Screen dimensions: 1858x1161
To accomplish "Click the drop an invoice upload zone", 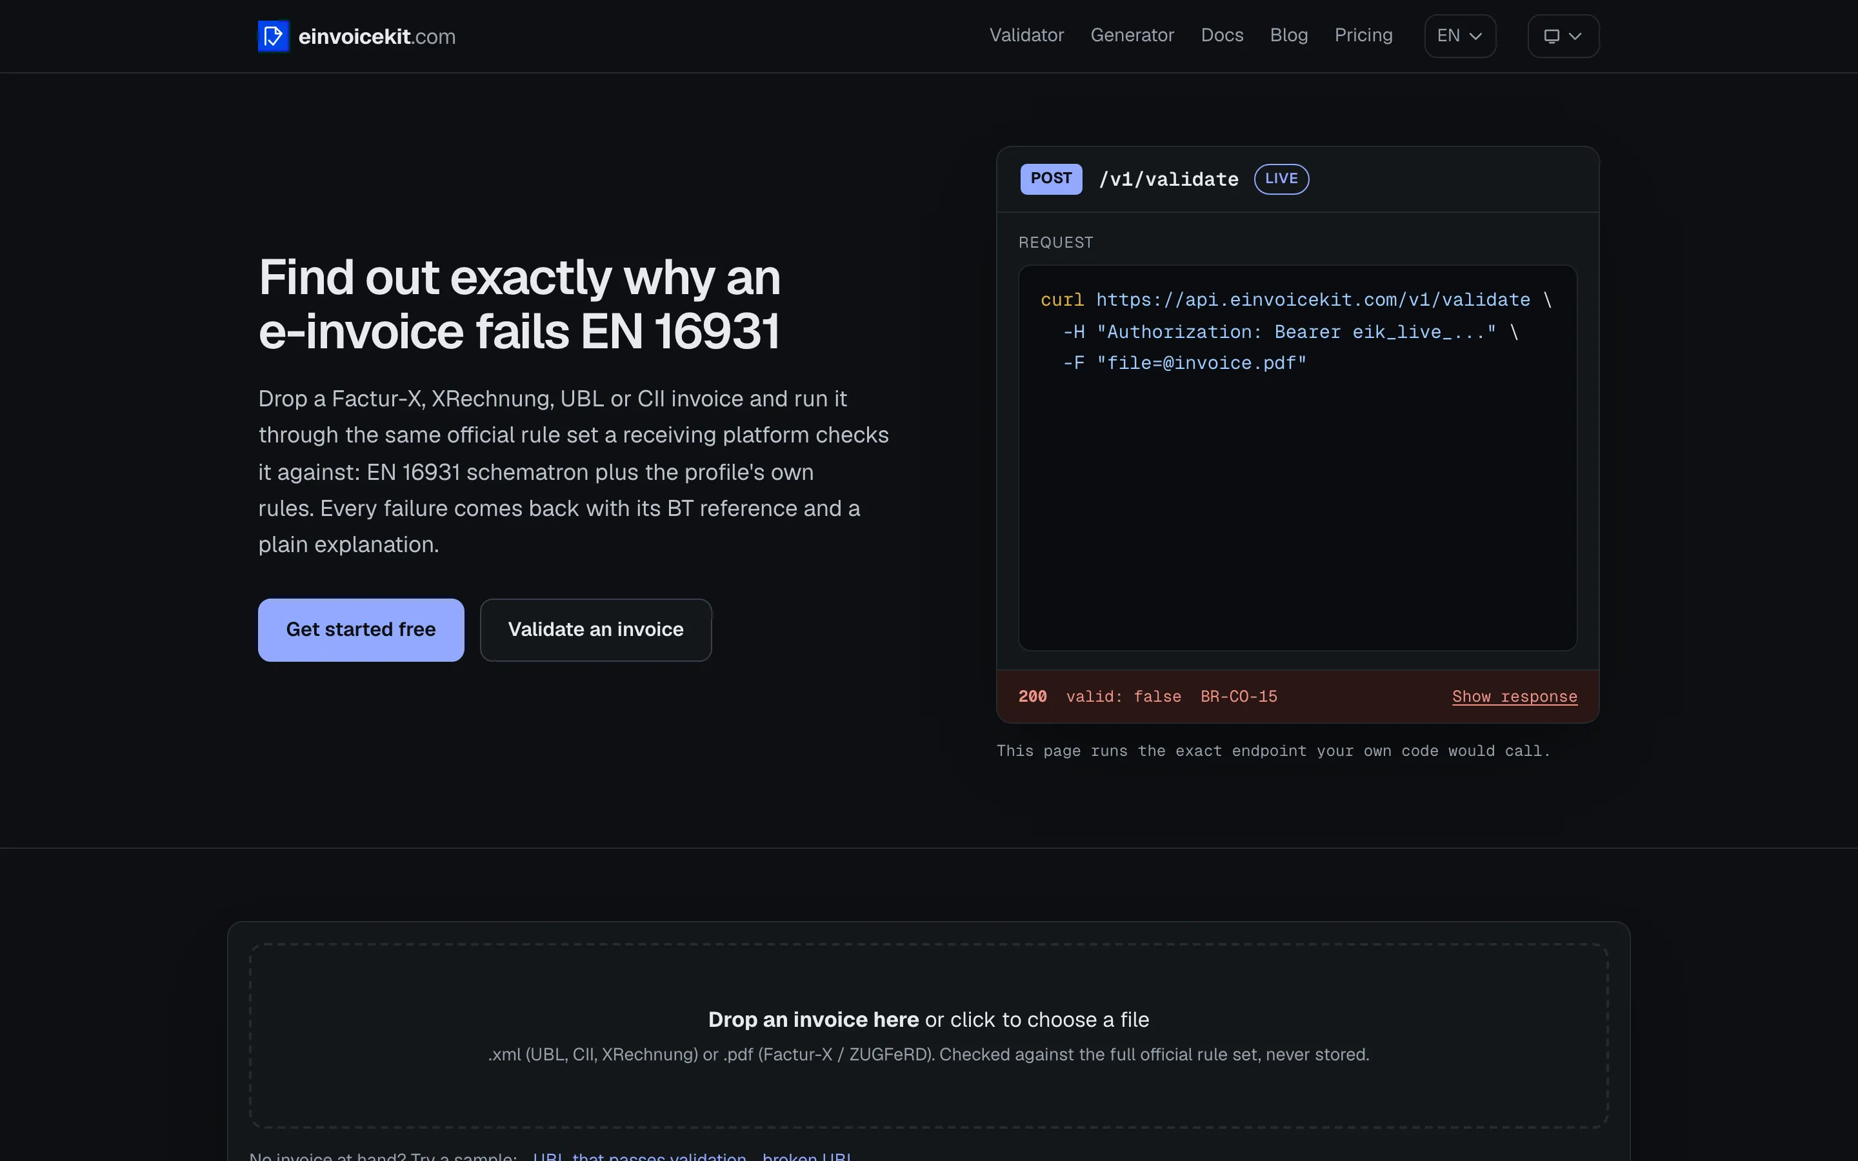I will (928, 1035).
